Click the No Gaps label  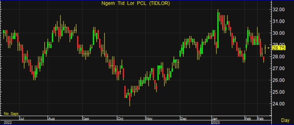click(x=11, y=114)
